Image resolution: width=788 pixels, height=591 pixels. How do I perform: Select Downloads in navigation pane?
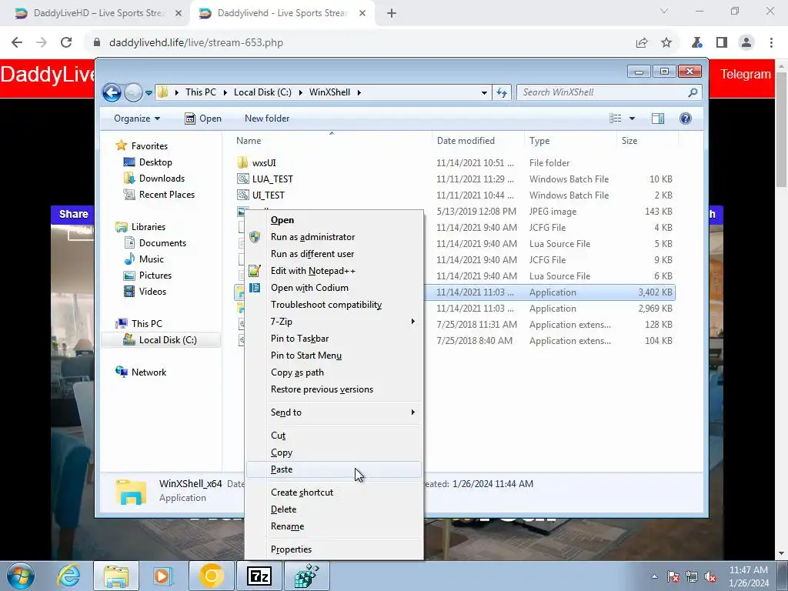pos(162,179)
